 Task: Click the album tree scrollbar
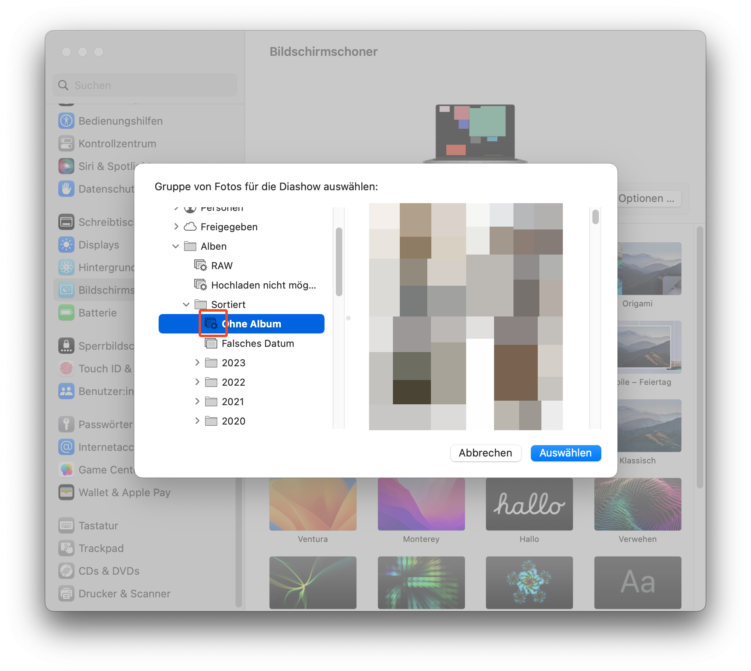click(339, 262)
